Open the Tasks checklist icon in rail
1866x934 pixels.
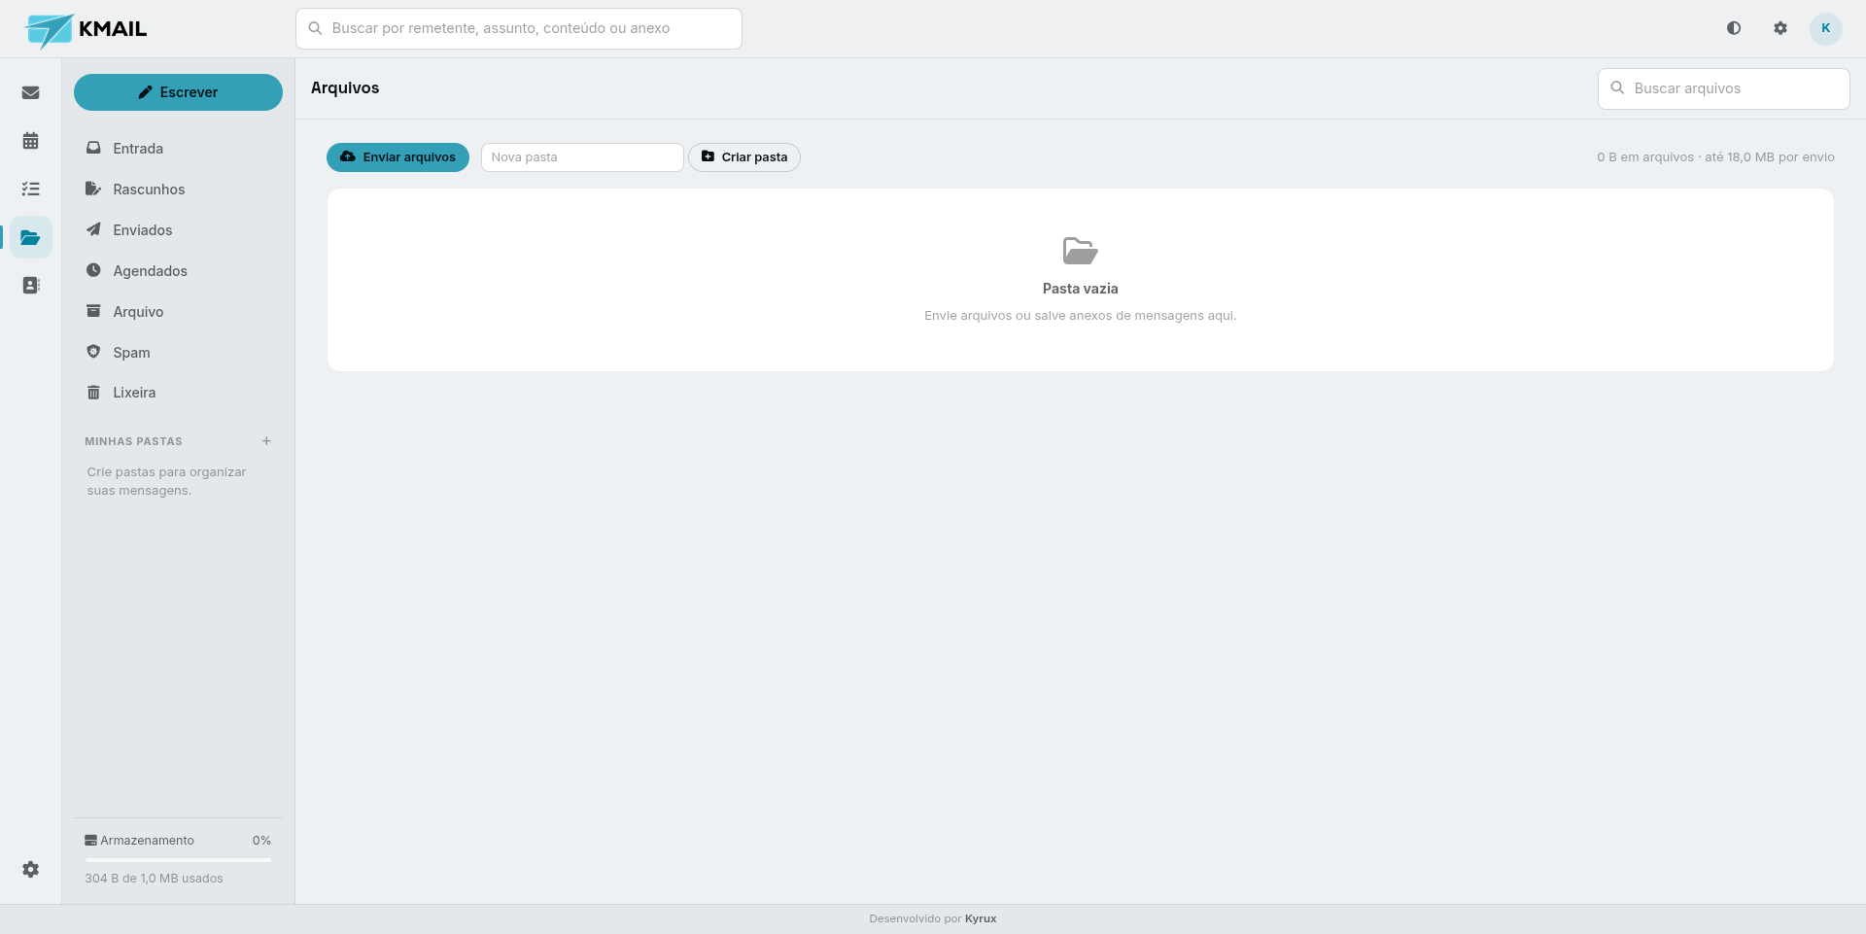coord(31,189)
